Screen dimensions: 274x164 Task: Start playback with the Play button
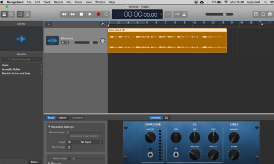click(90, 14)
